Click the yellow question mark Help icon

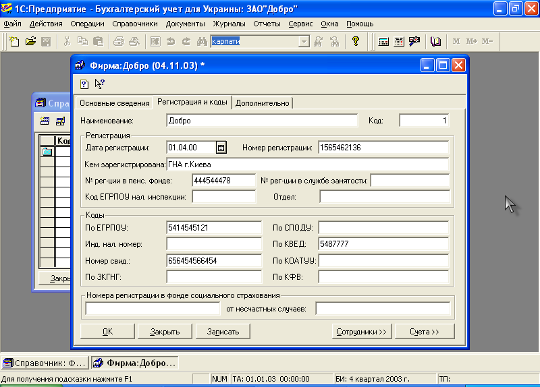pyautogui.click(x=356, y=42)
